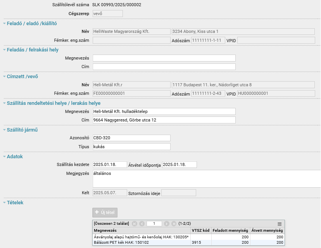The width and height of the screenshot is (321, 248).
Task: Click the sender's empty VPID field
Action: pos(276,40)
